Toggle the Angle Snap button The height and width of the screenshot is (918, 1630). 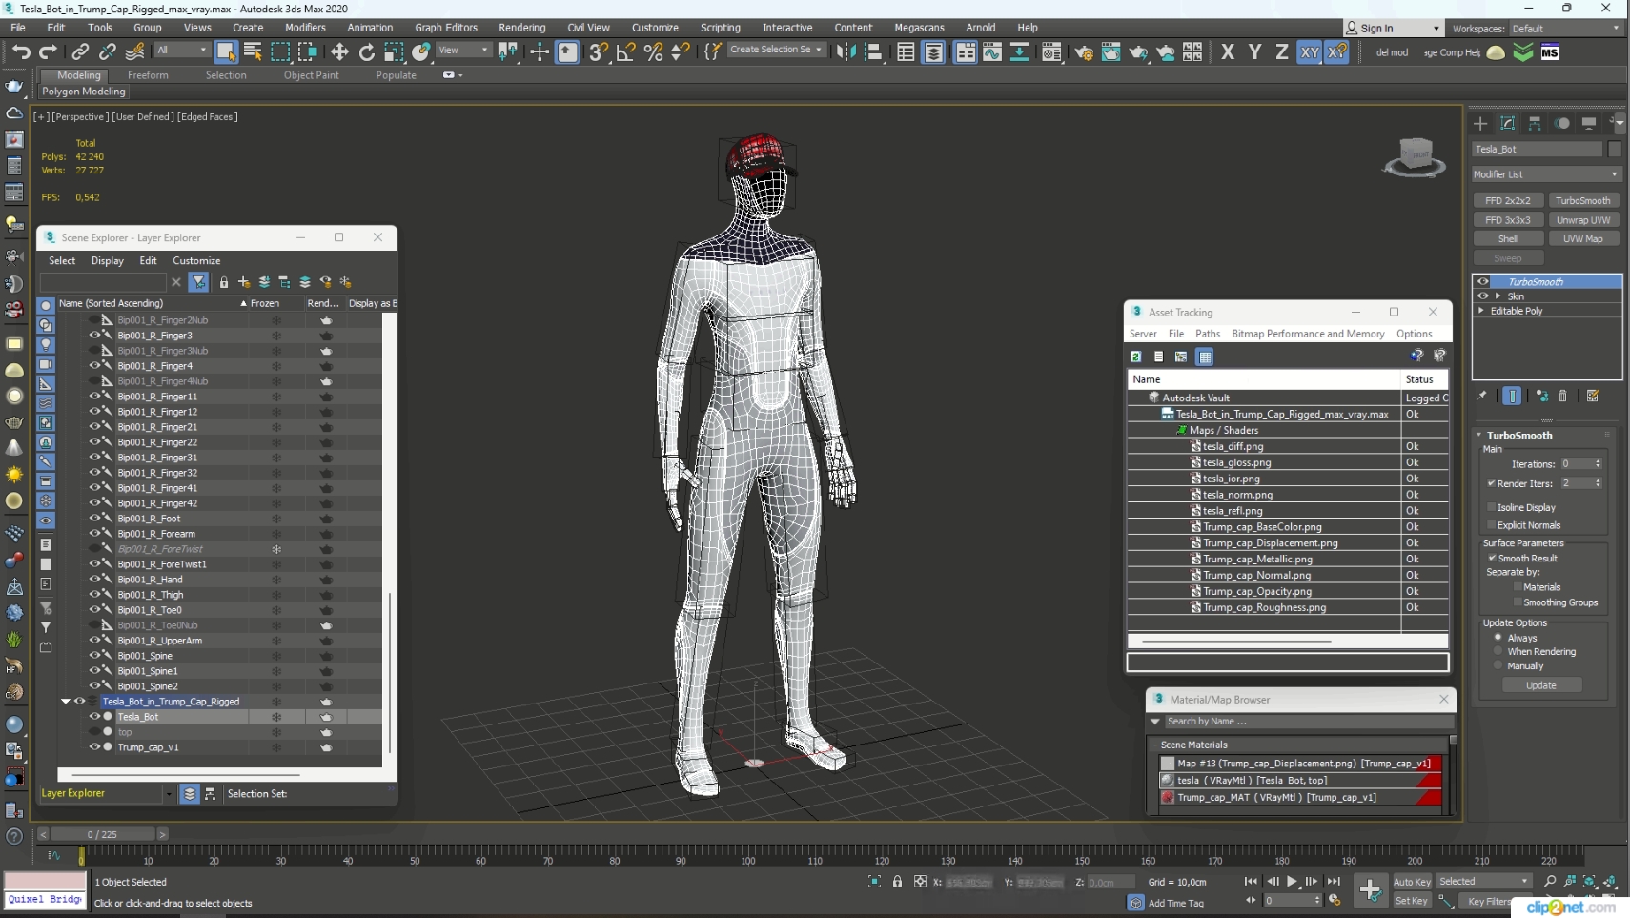coord(625,51)
